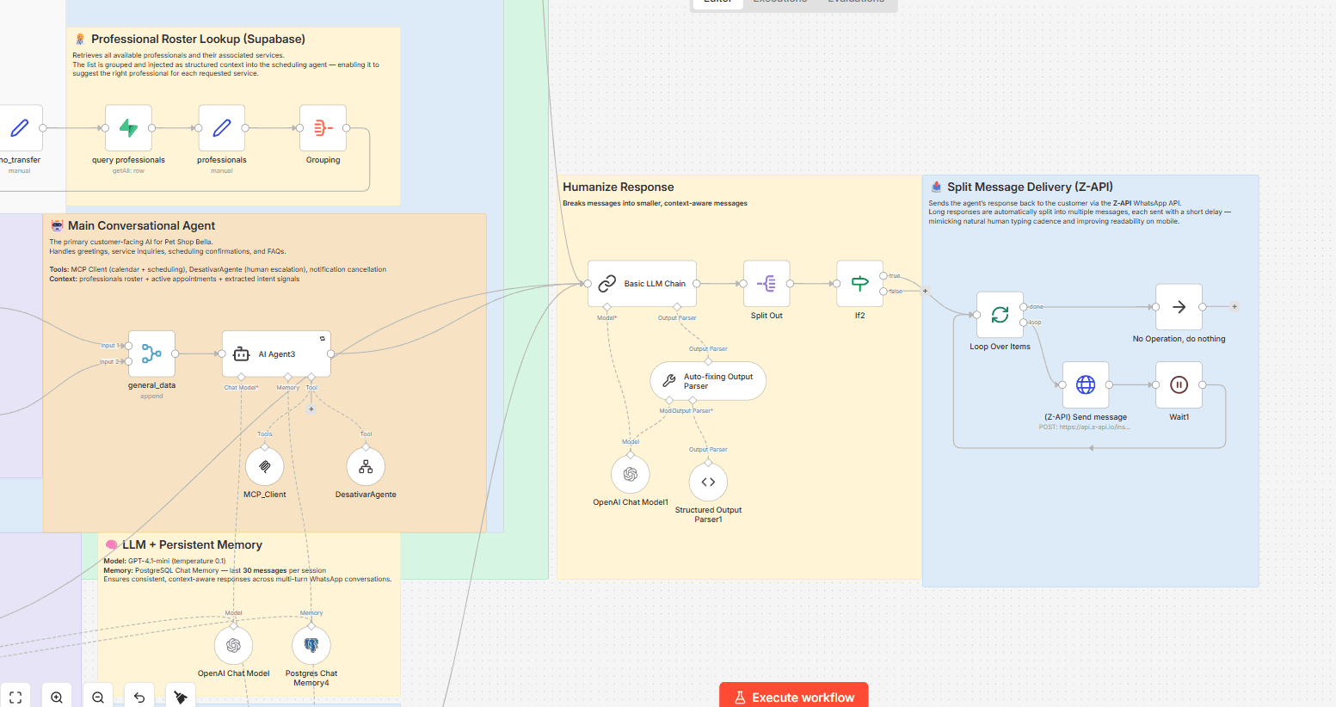Add a node on If2 false branch
Viewport: 1336px width, 707px height.
(x=926, y=291)
